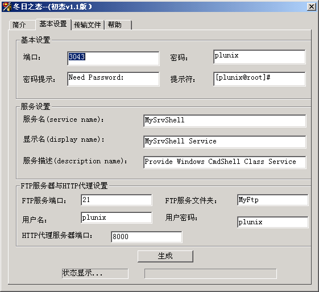Screen dimensions: 319x292
Task: Click the FTP服务端口 field with 21
Action: (x=117, y=200)
